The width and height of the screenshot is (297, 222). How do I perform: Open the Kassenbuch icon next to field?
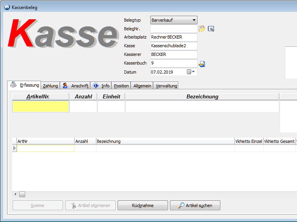pos(202,64)
